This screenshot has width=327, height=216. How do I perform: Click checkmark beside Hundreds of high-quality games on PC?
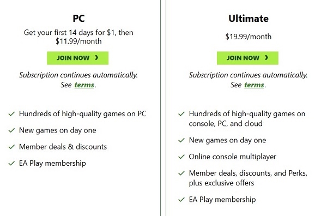11,114
